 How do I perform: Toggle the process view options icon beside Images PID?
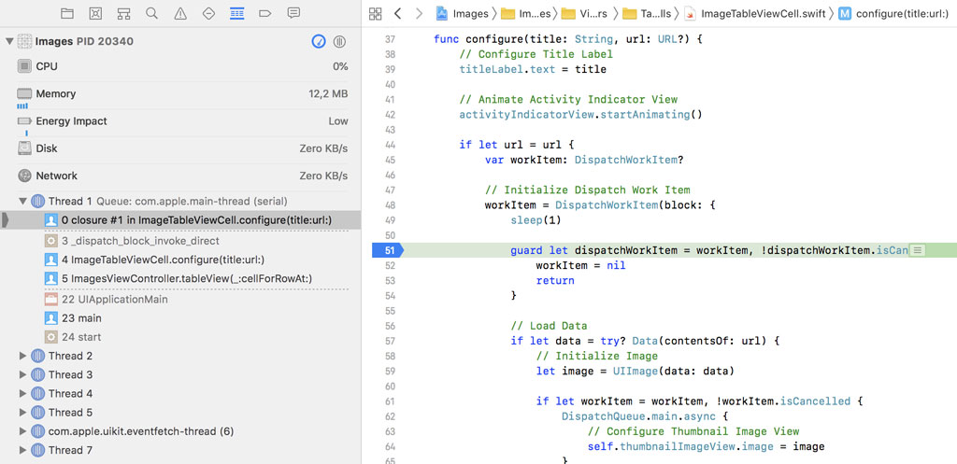pos(340,42)
